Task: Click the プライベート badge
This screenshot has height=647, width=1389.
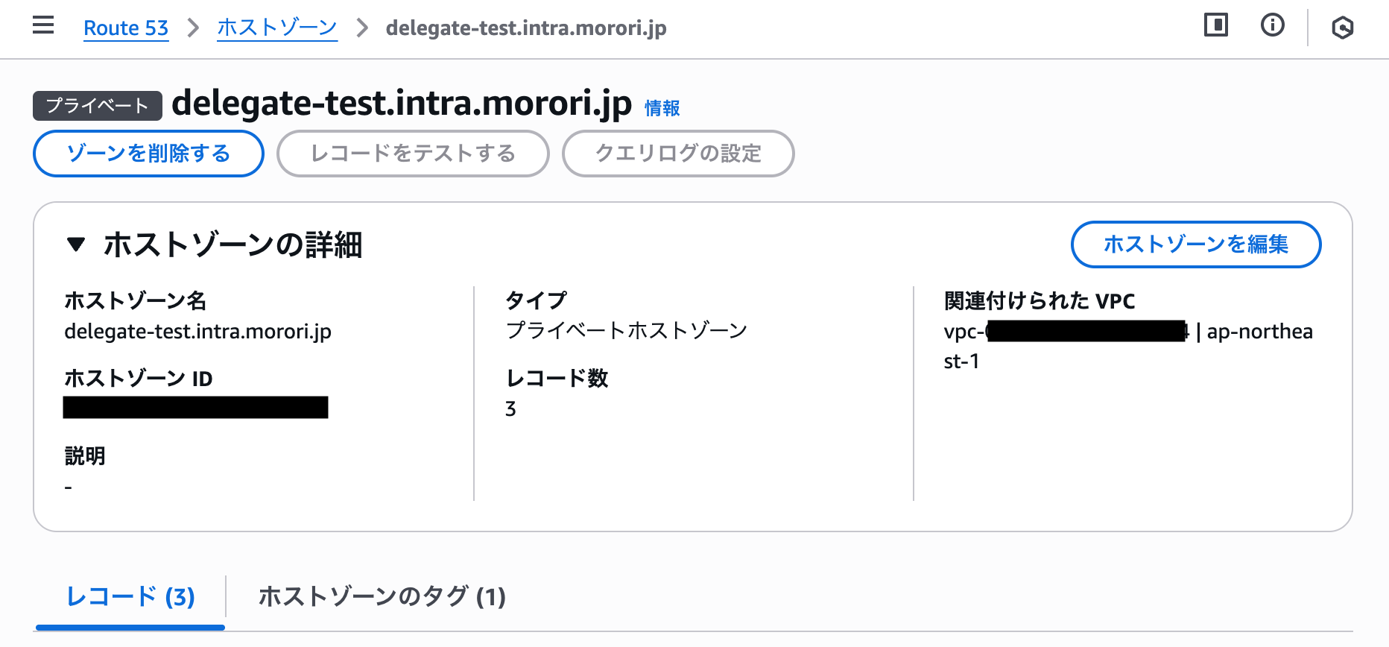Action: (x=98, y=105)
